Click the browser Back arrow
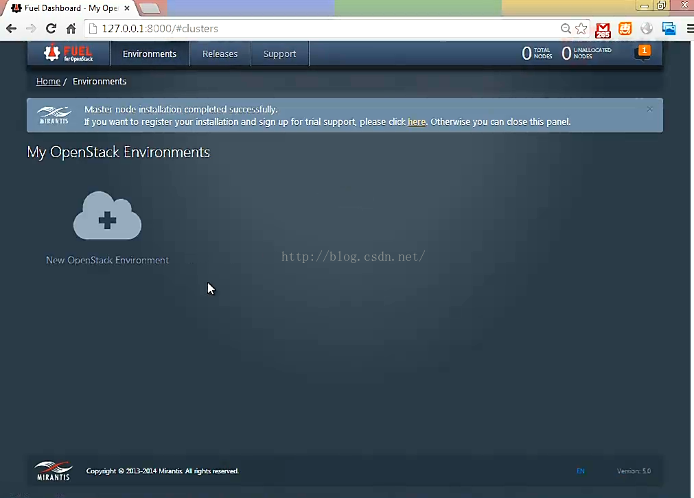Image resolution: width=694 pixels, height=498 pixels. (x=11, y=29)
